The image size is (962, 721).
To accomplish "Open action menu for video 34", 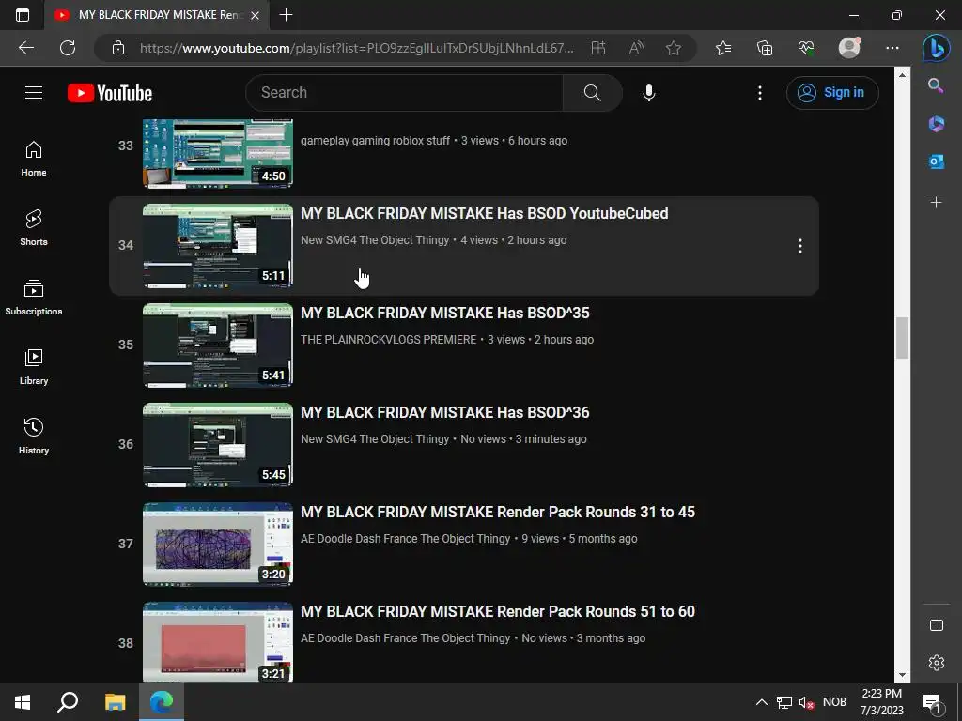I will click(800, 246).
